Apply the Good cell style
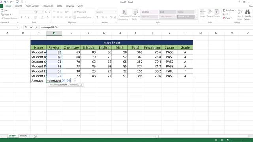 pos(186,12)
